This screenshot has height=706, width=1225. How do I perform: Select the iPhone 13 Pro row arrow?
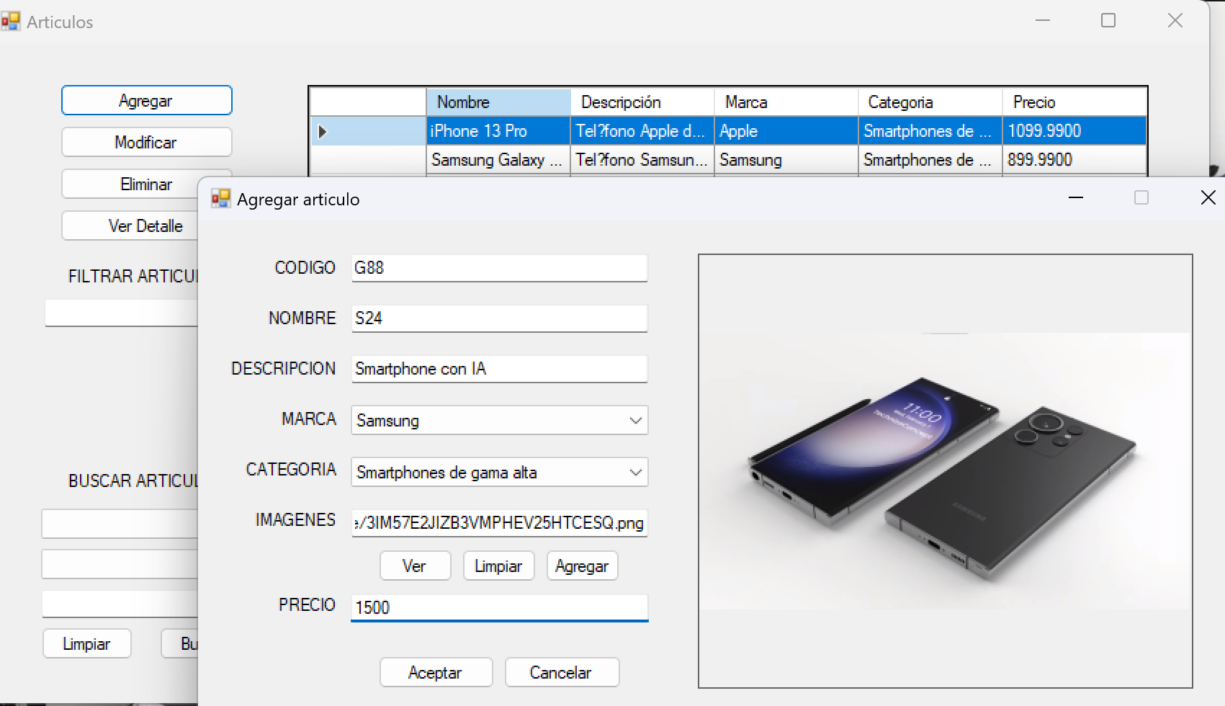323,132
